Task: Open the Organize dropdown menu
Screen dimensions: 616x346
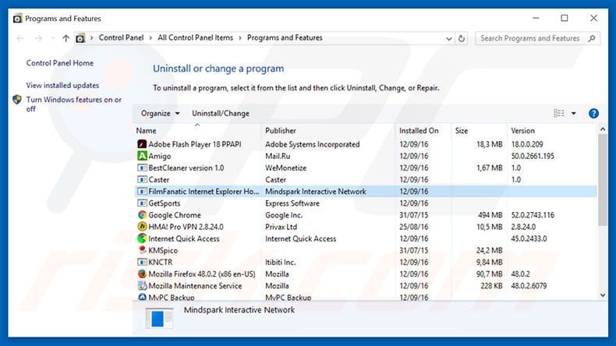Action: coord(160,113)
